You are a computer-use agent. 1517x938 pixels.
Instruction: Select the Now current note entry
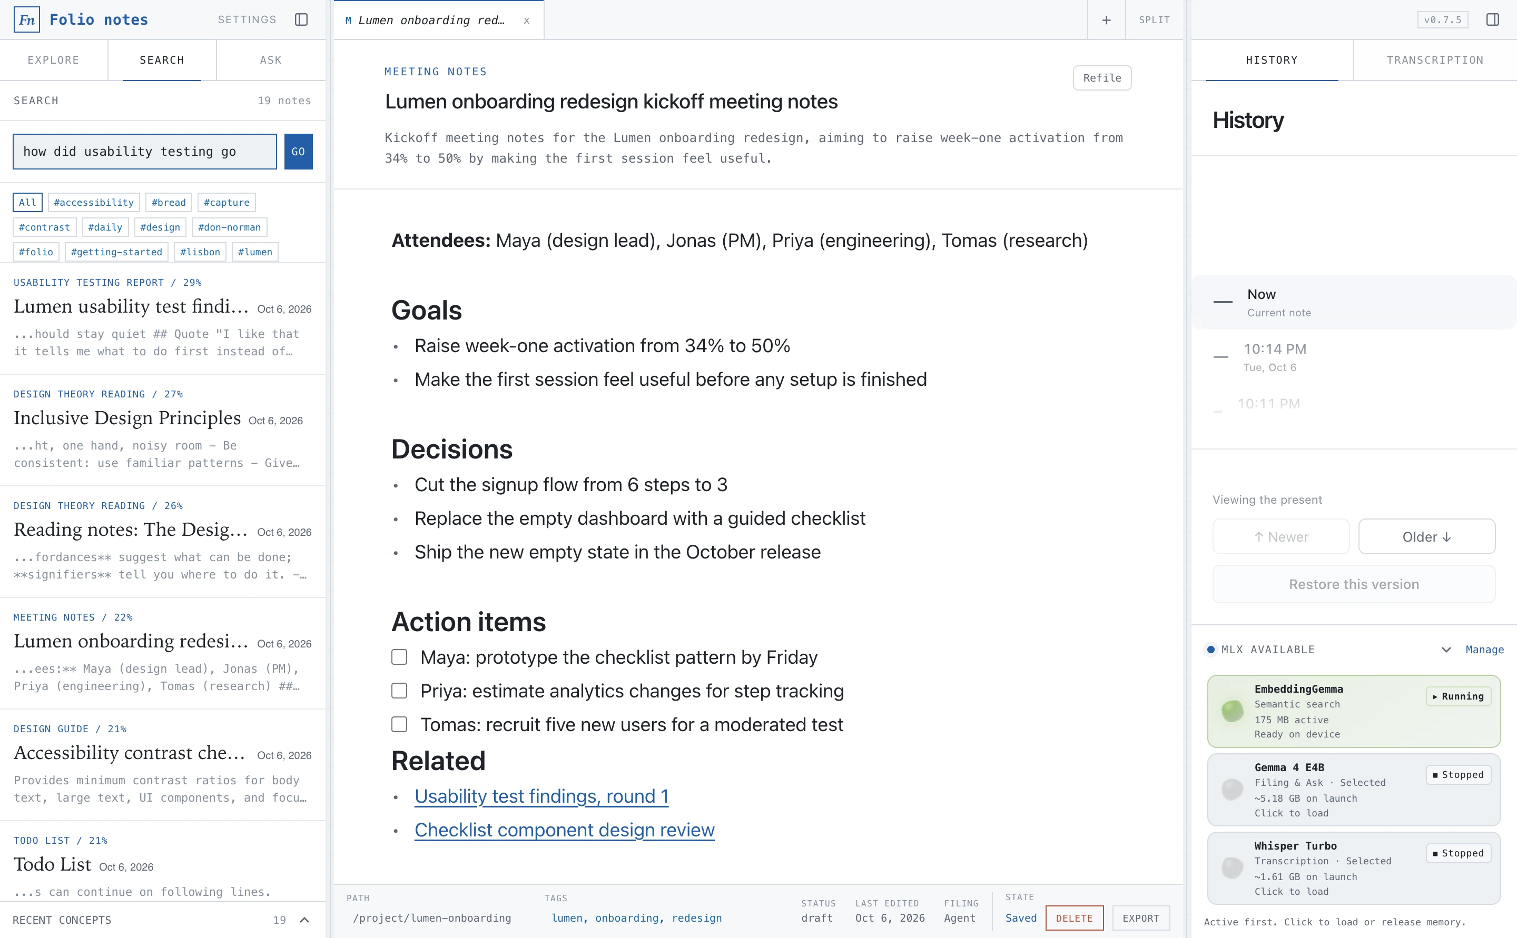[1353, 302]
